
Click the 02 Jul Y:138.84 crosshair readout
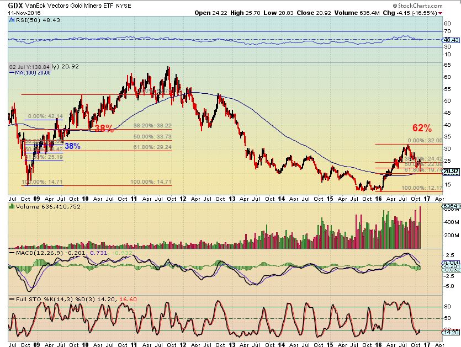29,67
